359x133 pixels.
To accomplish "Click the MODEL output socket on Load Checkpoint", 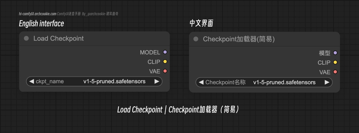I will pyautogui.click(x=165, y=52).
